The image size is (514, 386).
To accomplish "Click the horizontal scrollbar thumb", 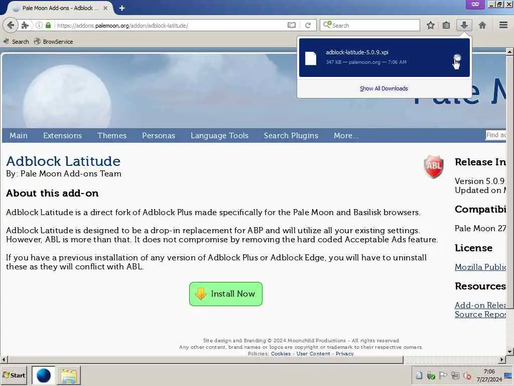I will 205,360.
